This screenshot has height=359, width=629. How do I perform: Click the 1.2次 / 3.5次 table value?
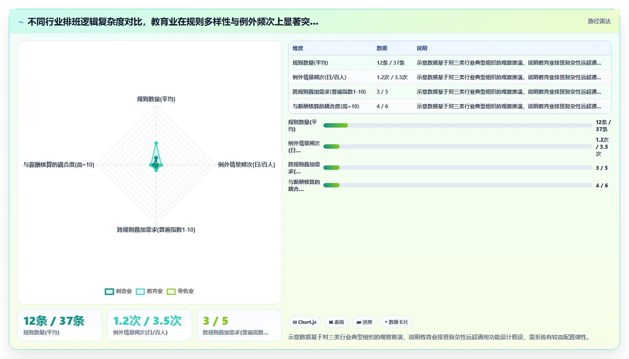(392, 77)
